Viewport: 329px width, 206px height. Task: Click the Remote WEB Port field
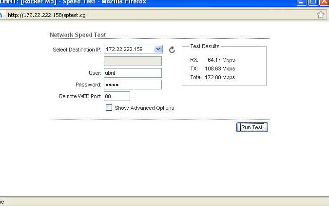[x=117, y=96]
